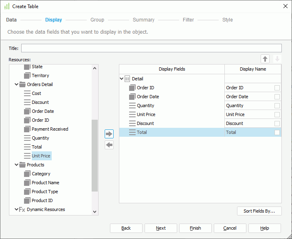Click the State field icon in Resources
The image size is (292, 239).
[x=27, y=67]
